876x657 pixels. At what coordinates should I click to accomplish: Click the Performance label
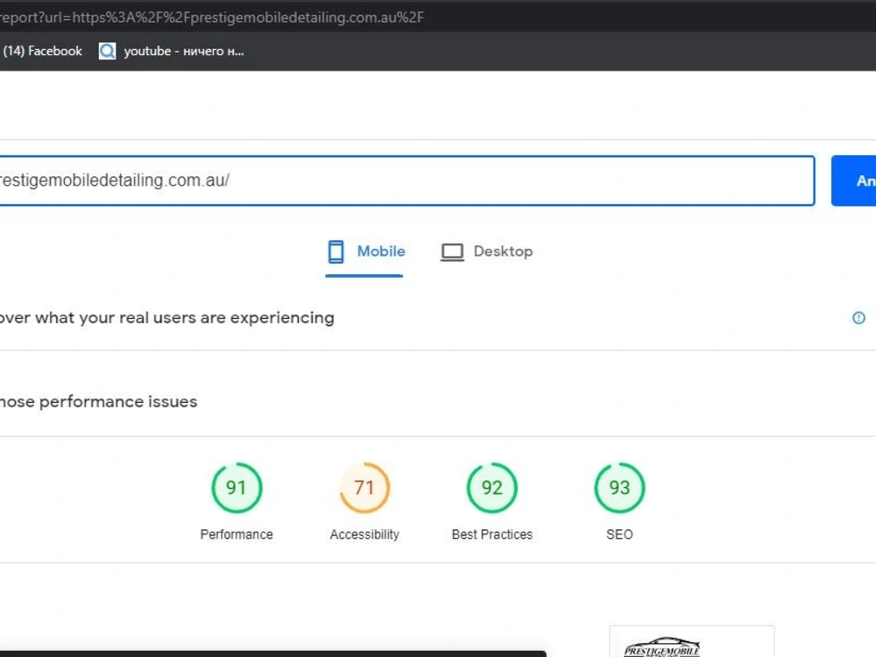(x=237, y=534)
